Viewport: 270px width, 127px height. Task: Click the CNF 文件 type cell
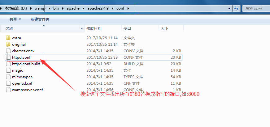tap(132, 83)
